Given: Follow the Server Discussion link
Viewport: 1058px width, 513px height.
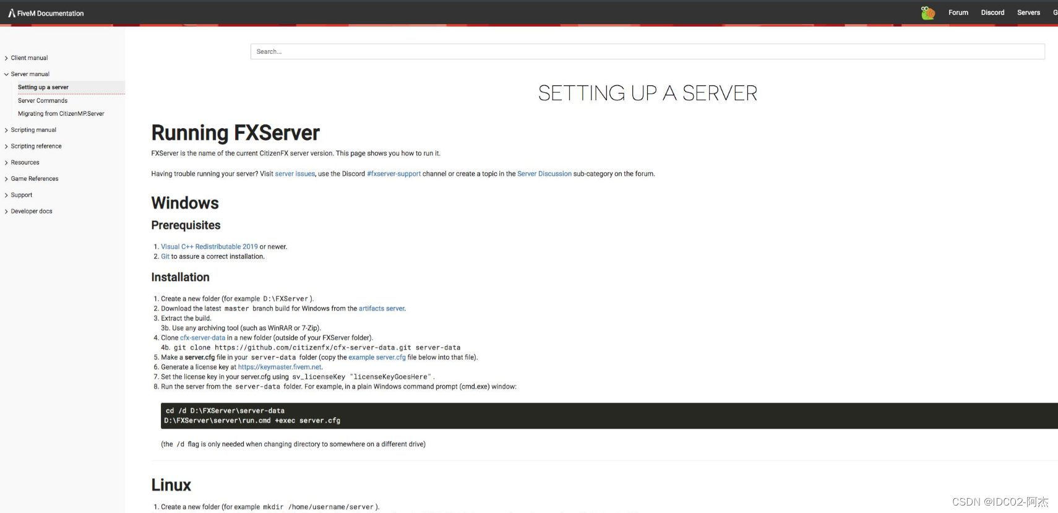Looking at the screenshot, I should point(544,174).
